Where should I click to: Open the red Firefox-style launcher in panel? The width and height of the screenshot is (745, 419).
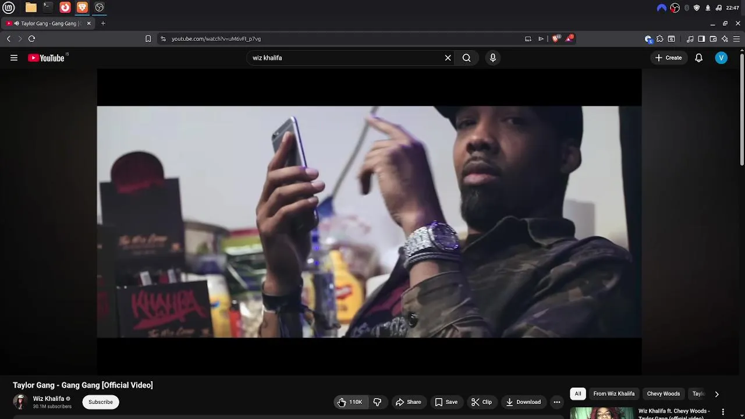(65, 8)
